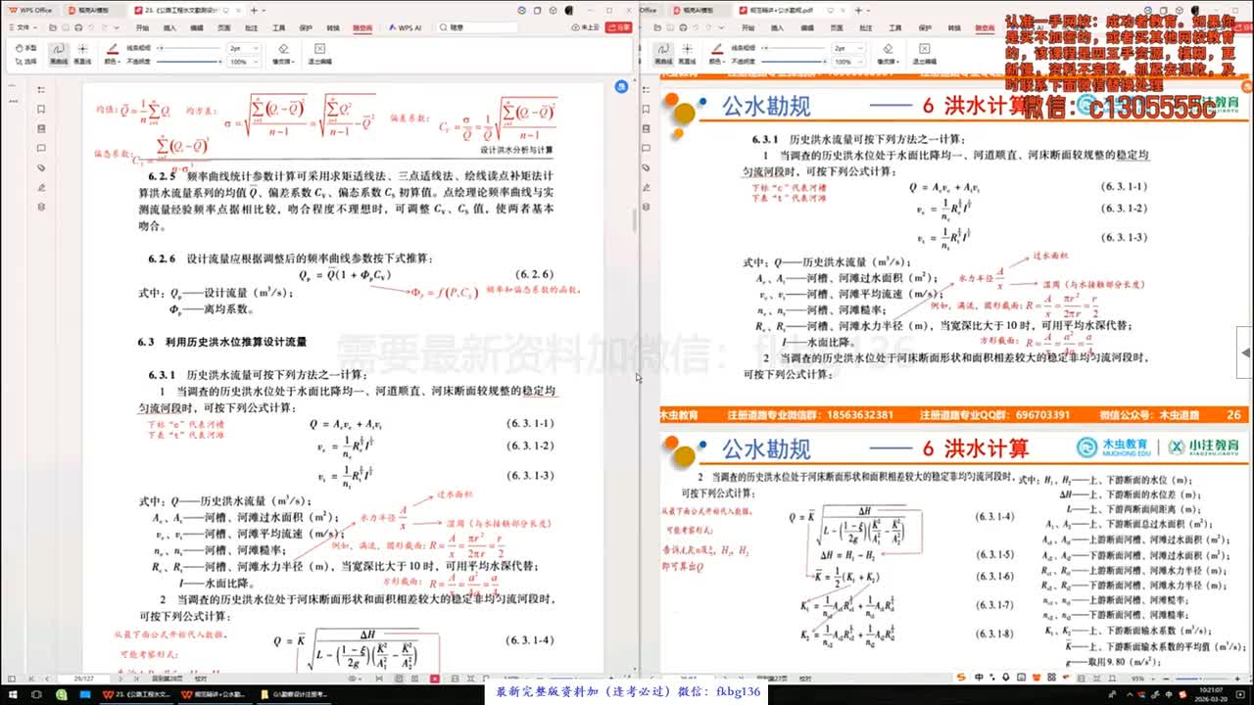
Task: Open the 2pt line width dropdown in right window
Action: click(x=848, y=48)
